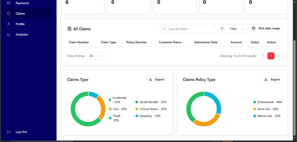Click the calendar icon beside Pick date range
The image size is (297, 142).
click(254, 28)
